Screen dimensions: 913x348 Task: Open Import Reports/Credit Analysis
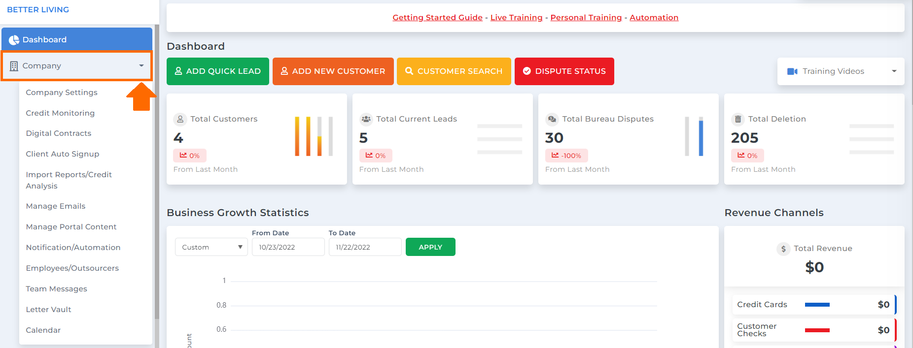click(69, 180)
